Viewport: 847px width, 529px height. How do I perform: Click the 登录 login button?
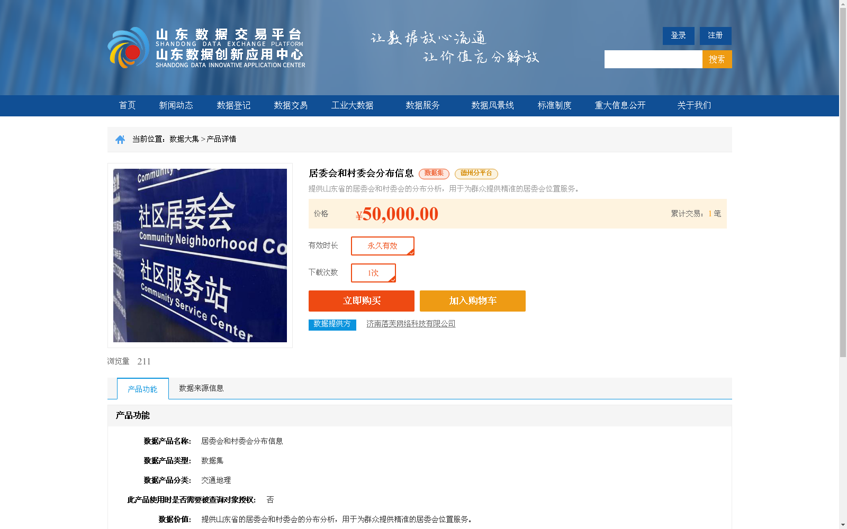click(x=678, y=35)
